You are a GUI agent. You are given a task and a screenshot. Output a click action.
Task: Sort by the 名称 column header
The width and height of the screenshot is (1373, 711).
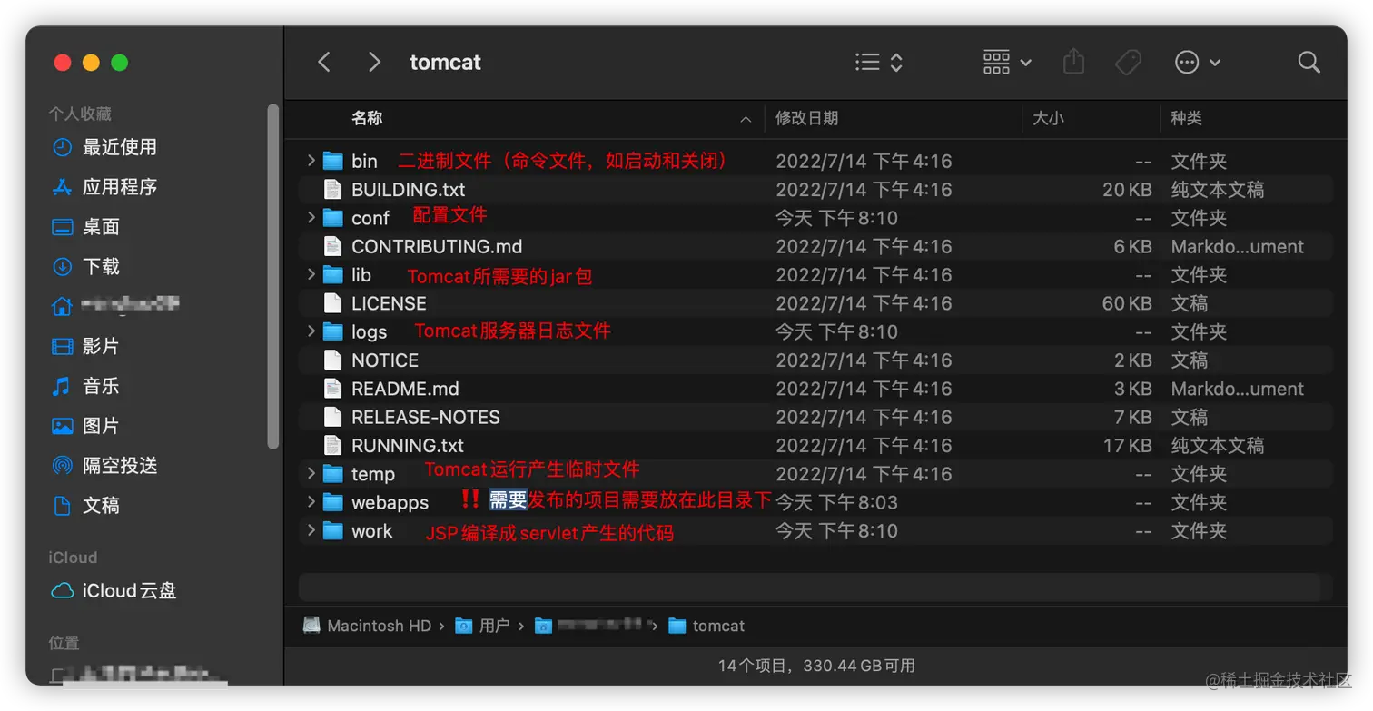pos(367,118)
